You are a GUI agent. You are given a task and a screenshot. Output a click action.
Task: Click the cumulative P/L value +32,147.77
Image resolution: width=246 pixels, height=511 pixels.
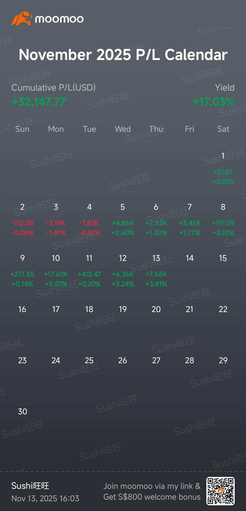click(39, 102)
